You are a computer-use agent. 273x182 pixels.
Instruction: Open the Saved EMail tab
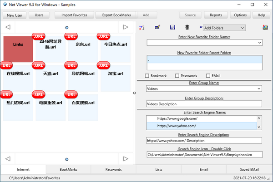250,169
